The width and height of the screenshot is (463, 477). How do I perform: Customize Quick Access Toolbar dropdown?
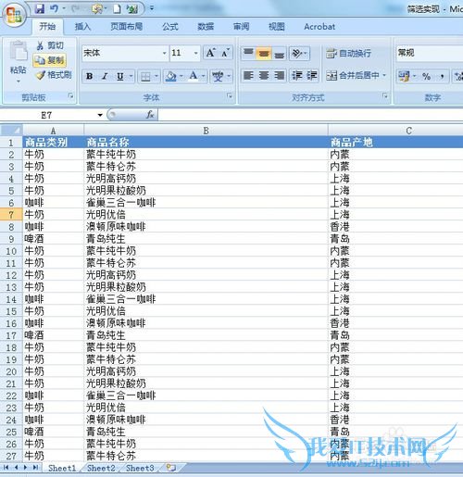pyautogui.click(x=152, y=9)
